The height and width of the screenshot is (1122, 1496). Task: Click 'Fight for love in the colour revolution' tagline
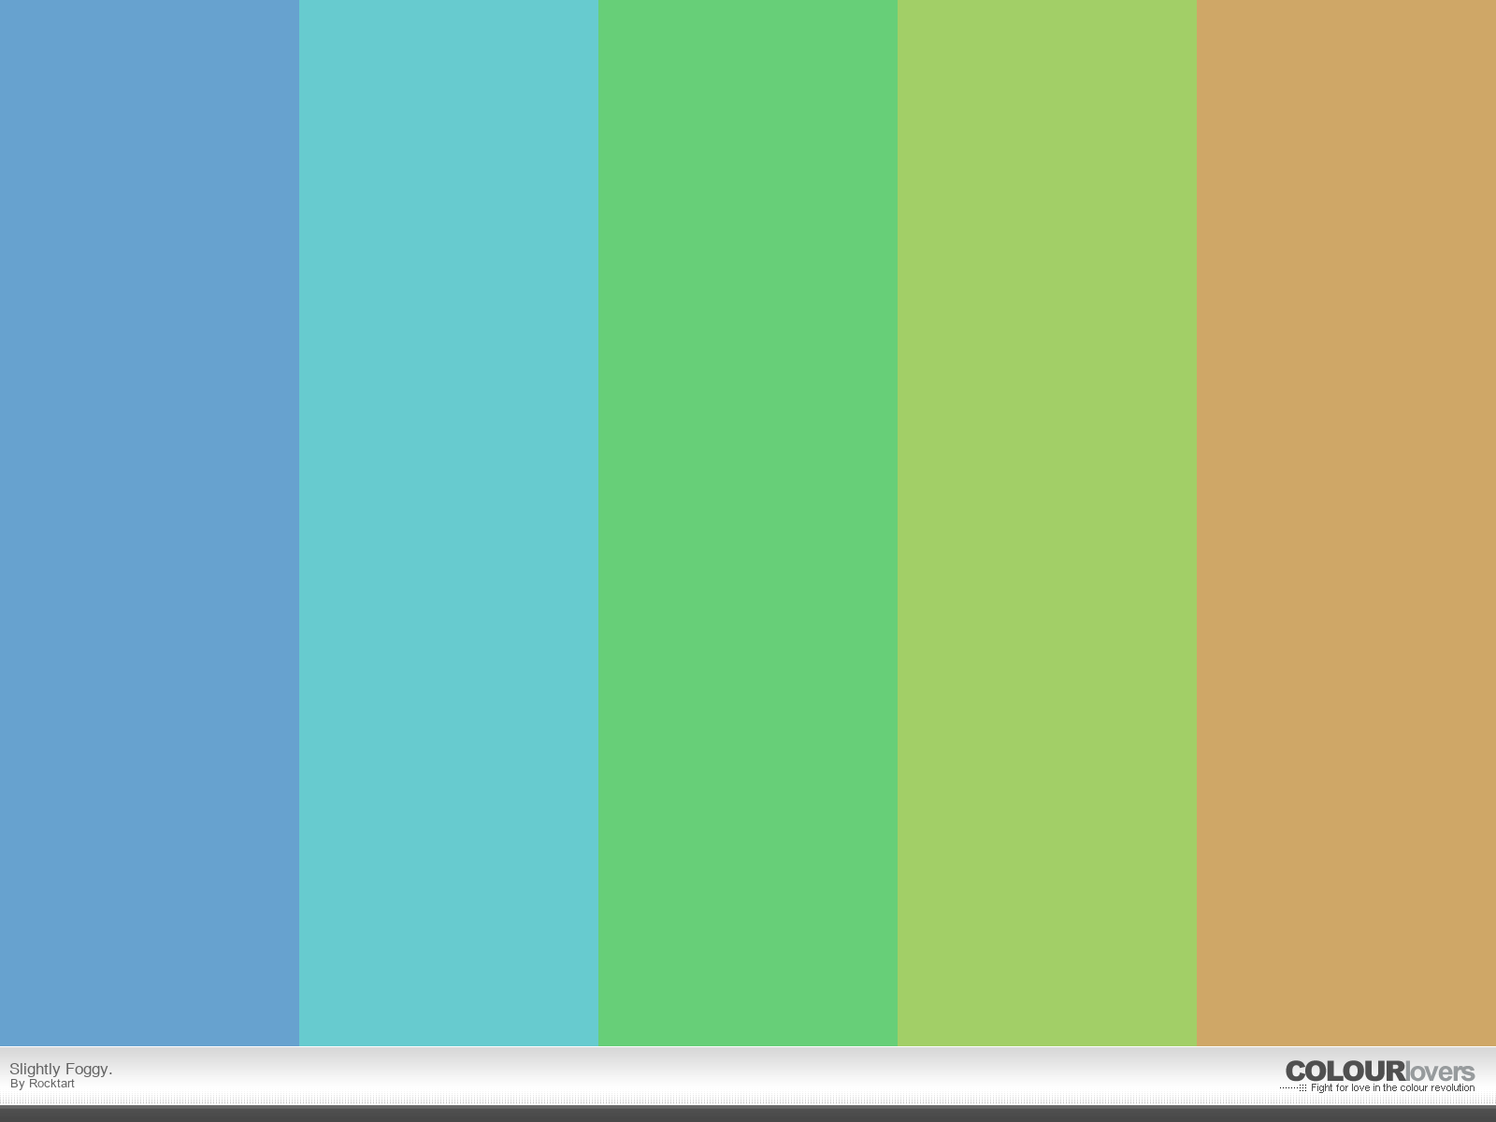click(x=1392, y=1088)
